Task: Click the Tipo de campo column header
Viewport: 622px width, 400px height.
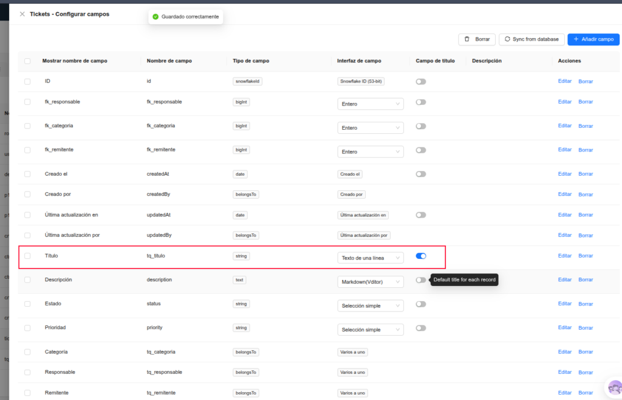Action: pos(251,61)
